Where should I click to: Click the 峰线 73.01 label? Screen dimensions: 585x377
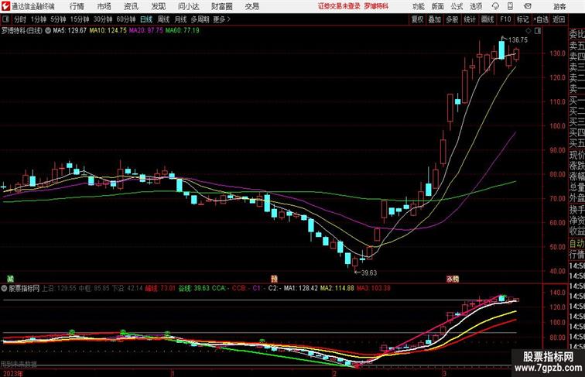point(160,288)
